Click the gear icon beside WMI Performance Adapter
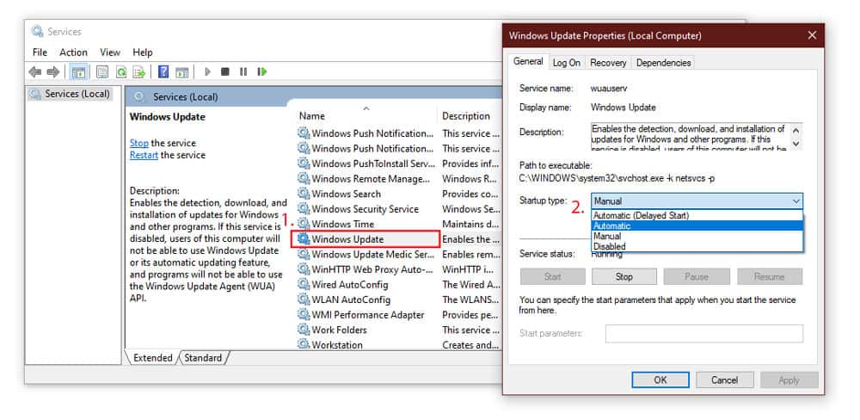Viewport: 860px width, 420px height. coord(304,315)
